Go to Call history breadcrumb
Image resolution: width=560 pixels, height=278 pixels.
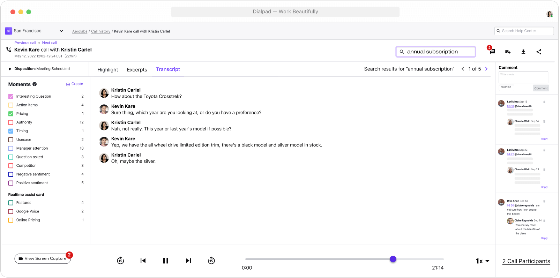click(100, 31)
